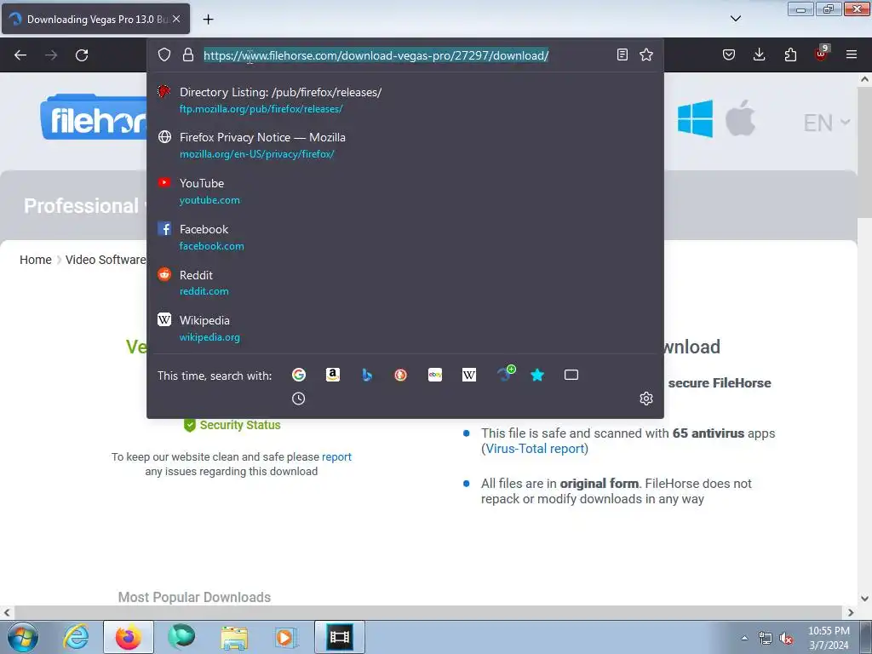872x654 pixels.
Task: Click the tracking protection shield icon
Action: [164, 54]
